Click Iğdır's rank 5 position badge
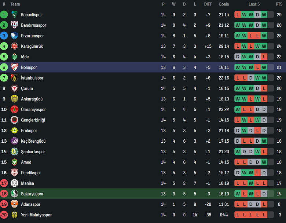 click(4, 57)
